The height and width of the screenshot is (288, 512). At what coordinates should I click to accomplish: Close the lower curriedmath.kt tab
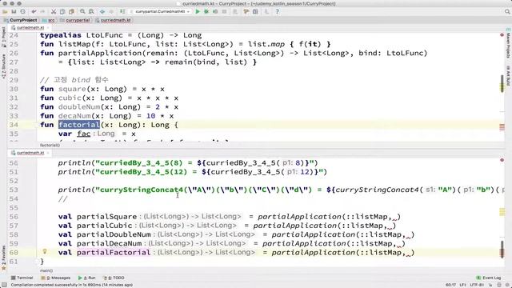click(48, 153)
